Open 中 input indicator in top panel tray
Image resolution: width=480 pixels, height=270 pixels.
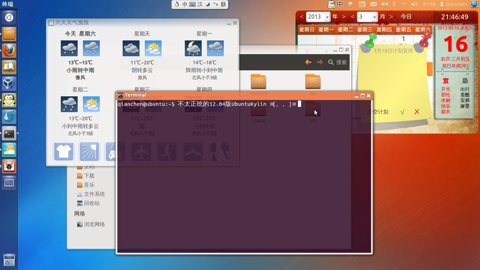pyautogui.click(x=340, y=4)
